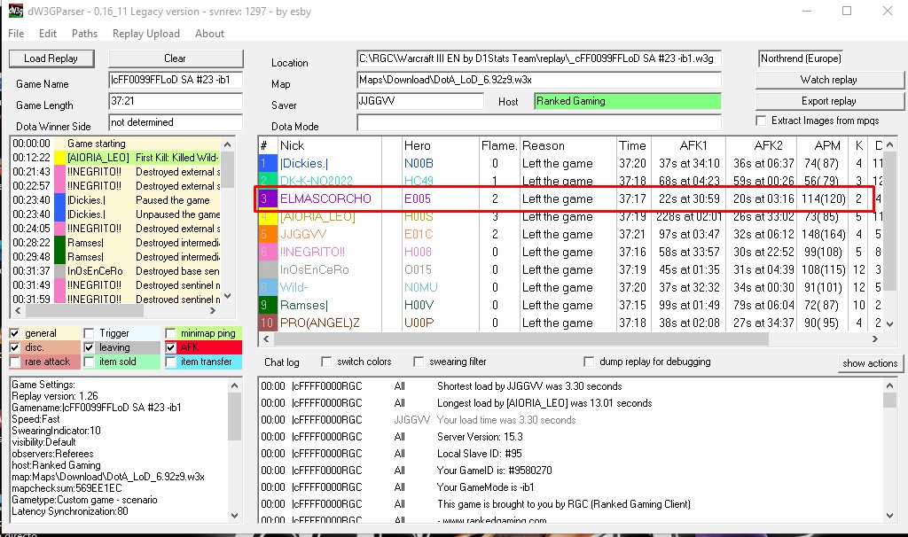Select orange color cell of JJGGVV row

(x=267, y=234)
